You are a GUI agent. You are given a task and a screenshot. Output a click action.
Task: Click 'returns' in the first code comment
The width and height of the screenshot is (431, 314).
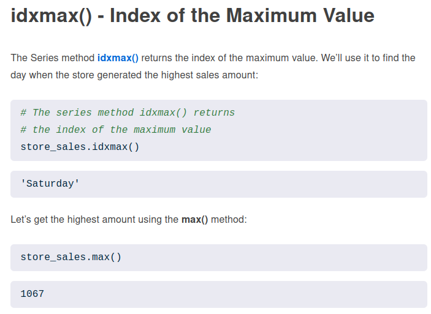pos(214,113)
